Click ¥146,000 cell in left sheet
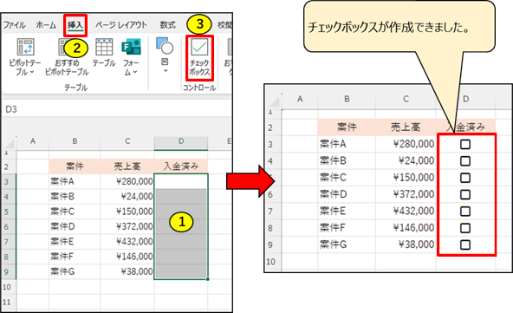Image resolution: width=513 pixels, height=313 pixels. (127, 257)
